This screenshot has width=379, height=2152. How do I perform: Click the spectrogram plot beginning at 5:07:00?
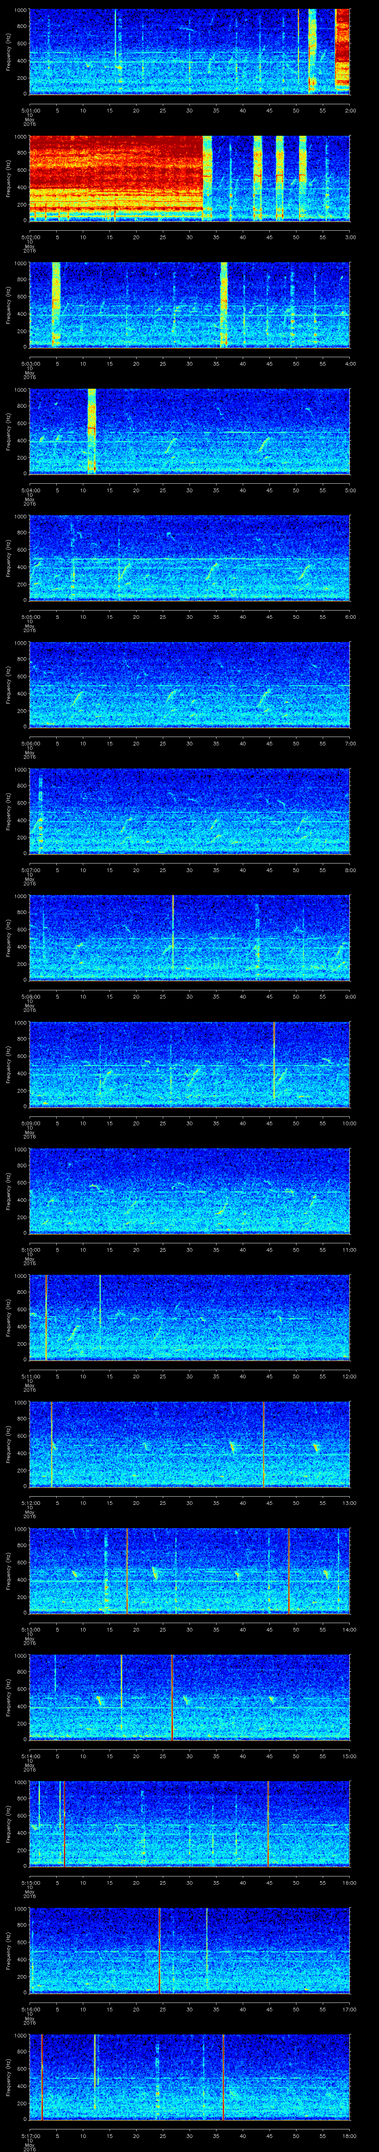pos(190,810)
